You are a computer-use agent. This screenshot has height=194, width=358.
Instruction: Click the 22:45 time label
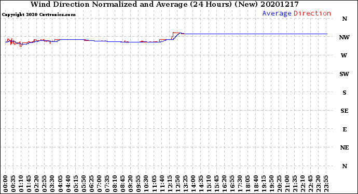click(311, 184)
